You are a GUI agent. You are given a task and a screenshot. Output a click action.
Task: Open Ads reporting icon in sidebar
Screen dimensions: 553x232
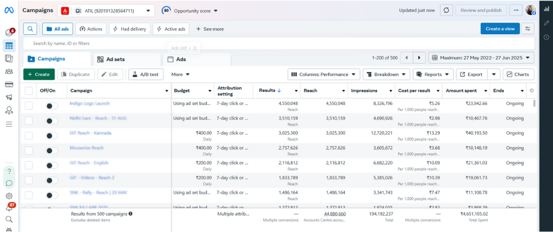click(9, 59)
